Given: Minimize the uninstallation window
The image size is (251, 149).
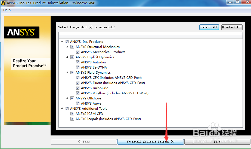Looking at the screenshot, I should tap(230, 2).
